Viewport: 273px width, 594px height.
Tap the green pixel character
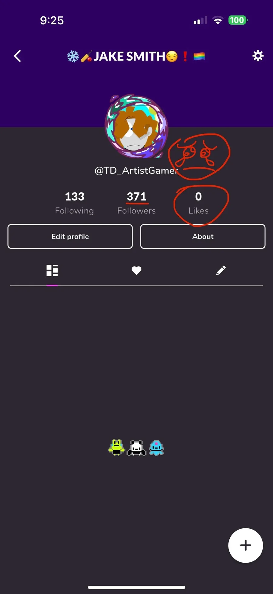(x=116, y=448)
